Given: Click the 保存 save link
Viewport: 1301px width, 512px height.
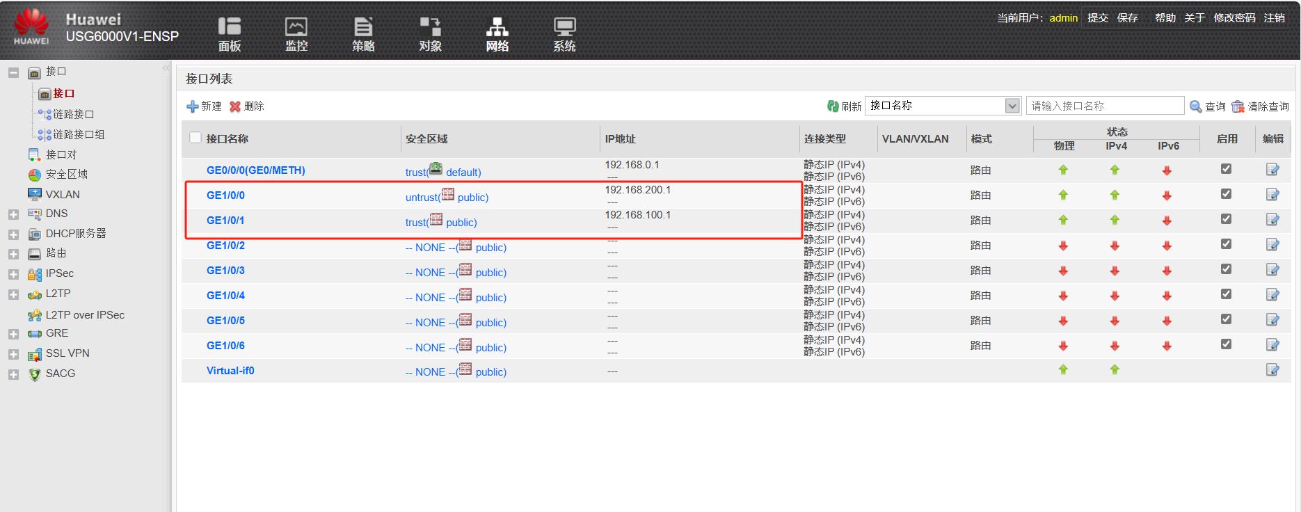Looking at the screenshot, I should [x=1127, y=18].
